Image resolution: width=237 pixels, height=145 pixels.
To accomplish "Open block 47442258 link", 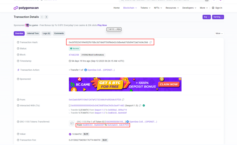I will (x=74, y=55).
